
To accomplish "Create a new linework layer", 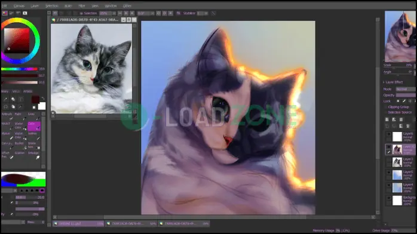I will click(x=394, y=119).
